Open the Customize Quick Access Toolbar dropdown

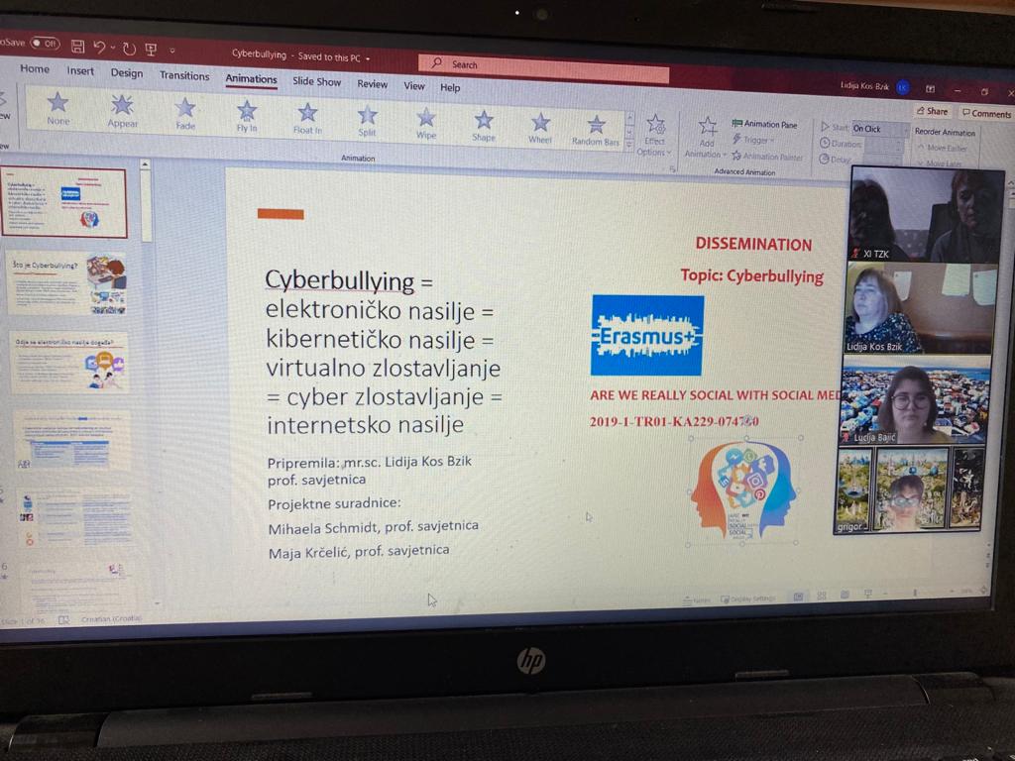[172, 51]
